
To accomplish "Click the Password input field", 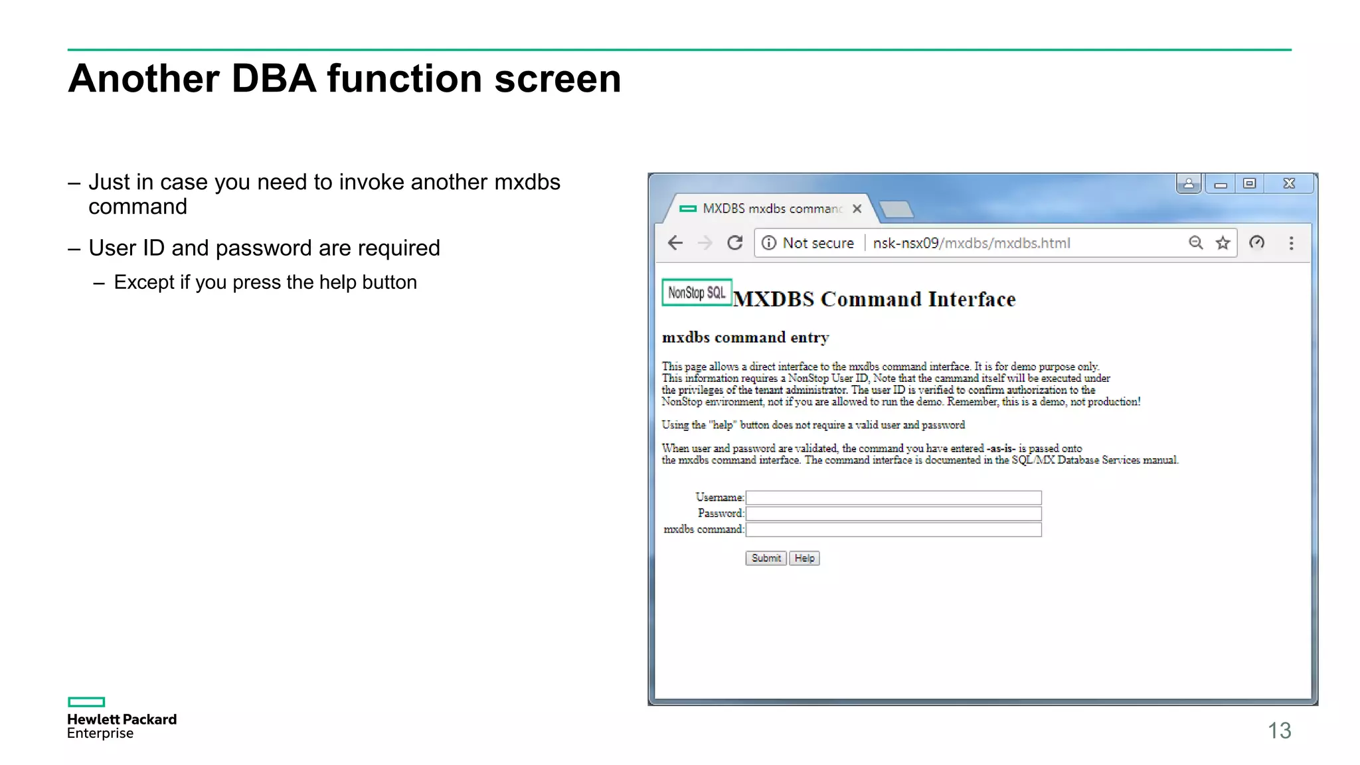I will [894, 513].
